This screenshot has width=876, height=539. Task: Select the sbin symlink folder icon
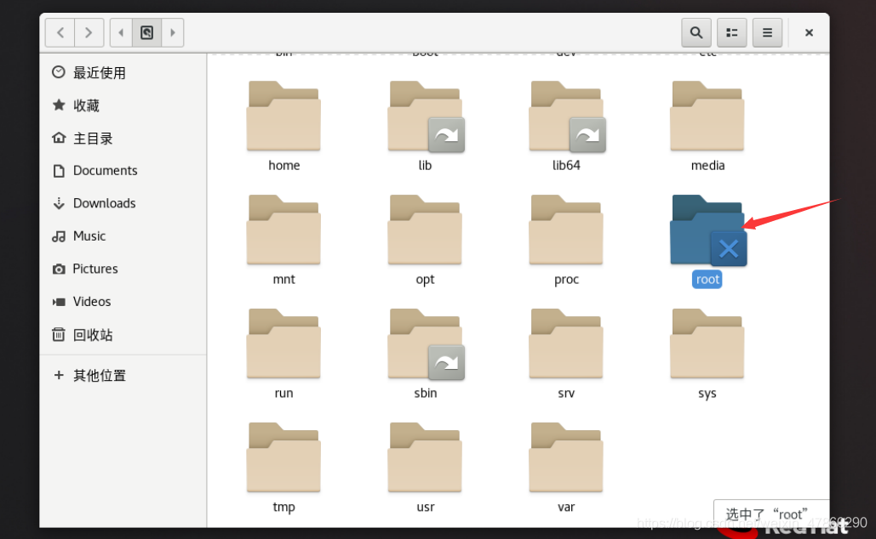425,343
